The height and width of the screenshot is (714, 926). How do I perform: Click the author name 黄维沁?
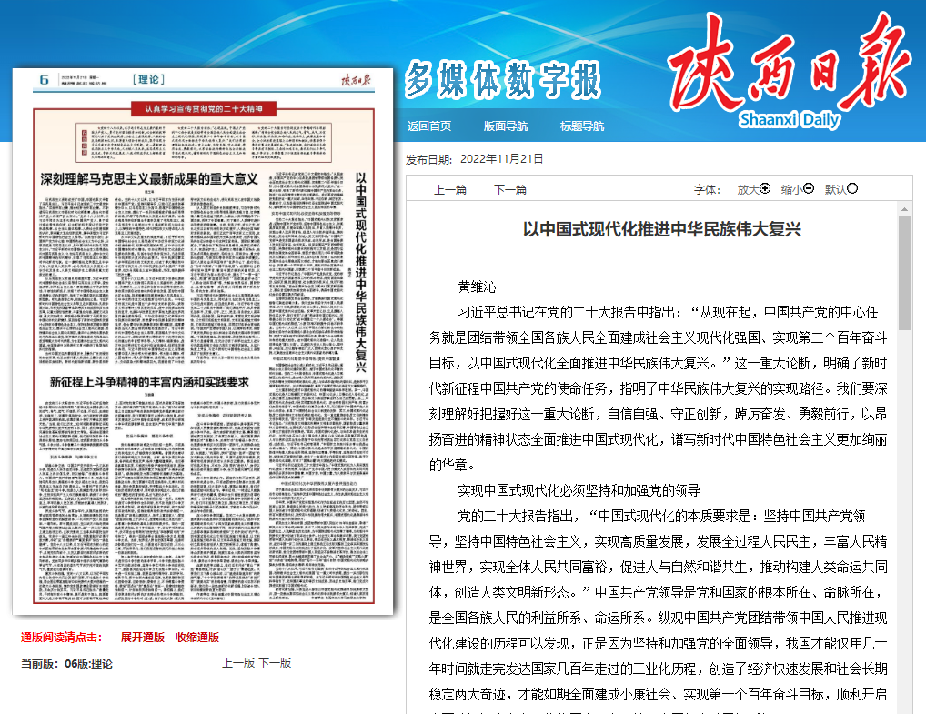[478, 287]
